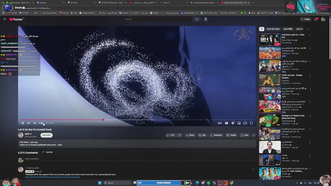Adjust the player volume slider

pos(41,123)
